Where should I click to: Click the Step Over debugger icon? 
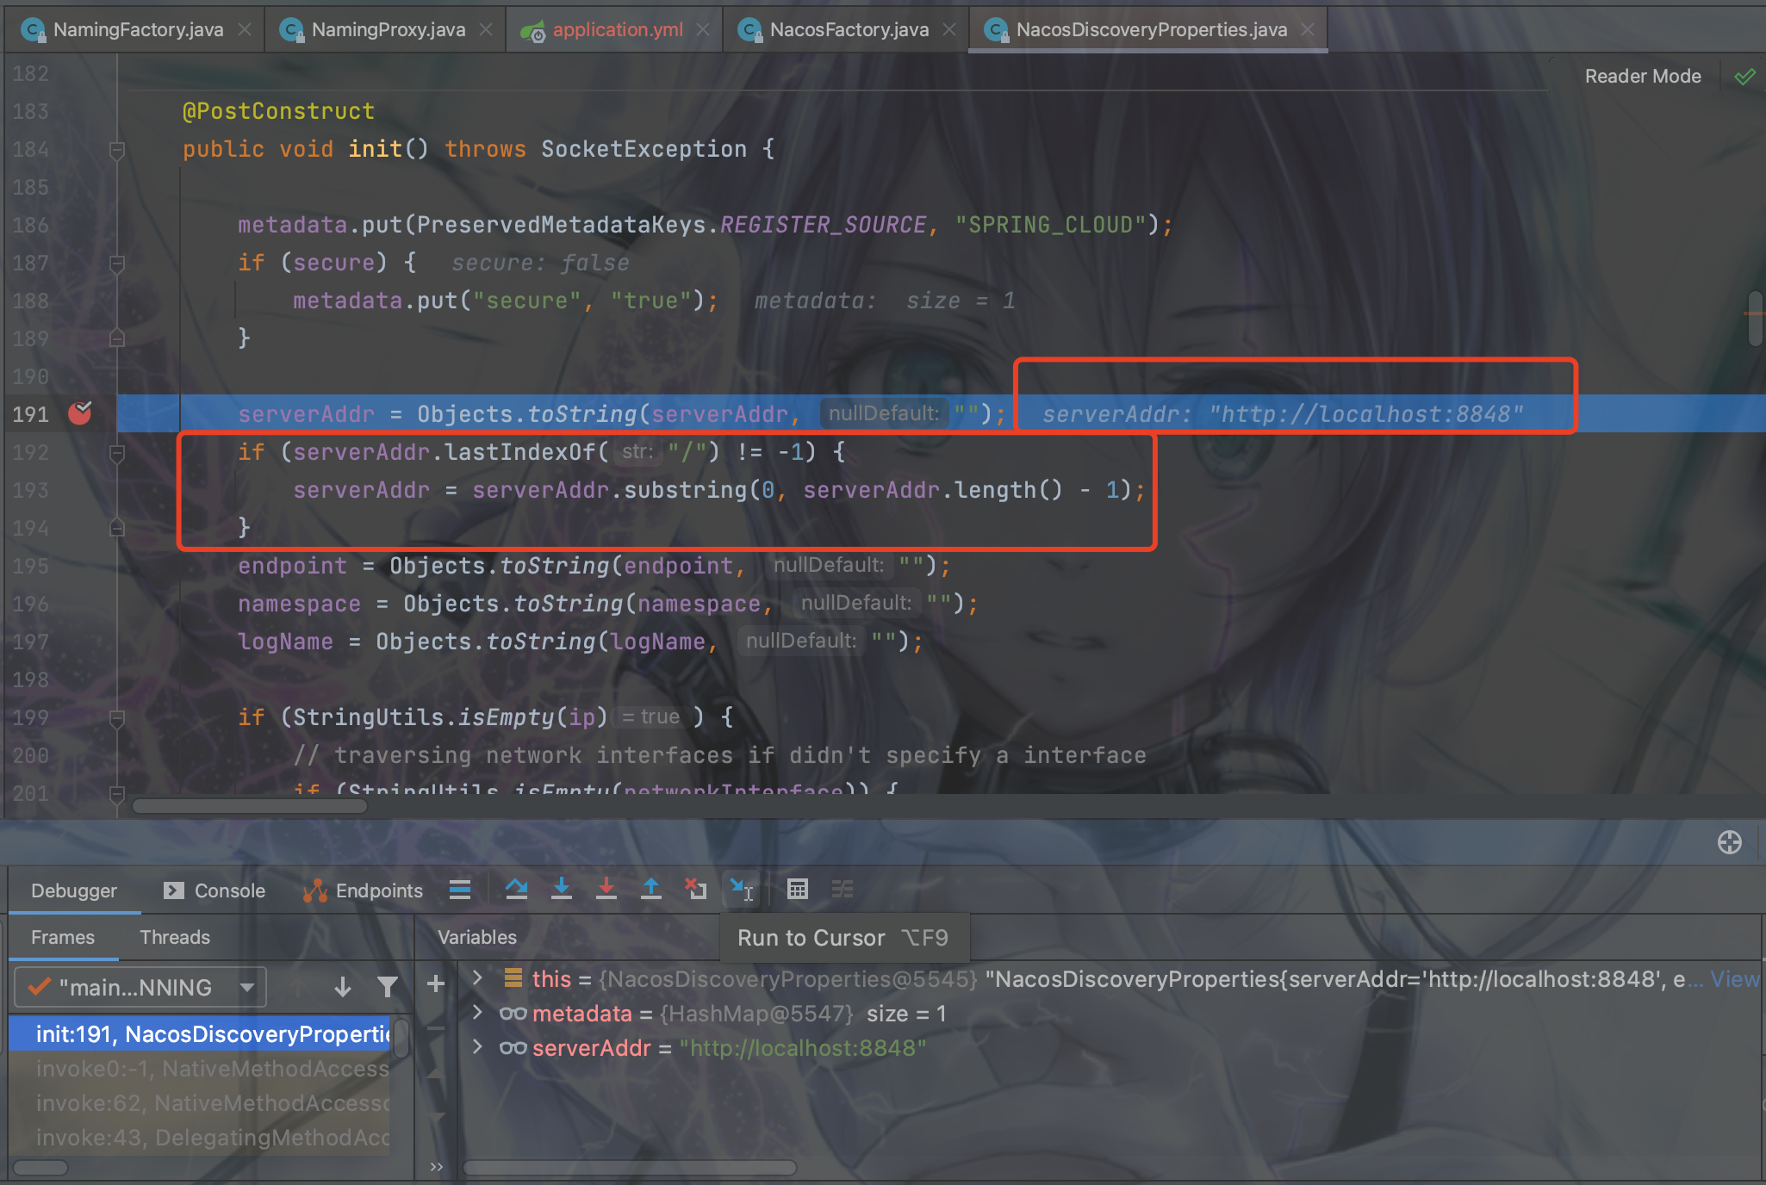coord(516,889)
